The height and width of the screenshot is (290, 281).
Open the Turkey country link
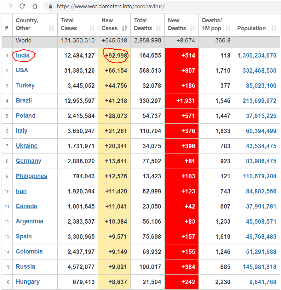coord(25,86)
